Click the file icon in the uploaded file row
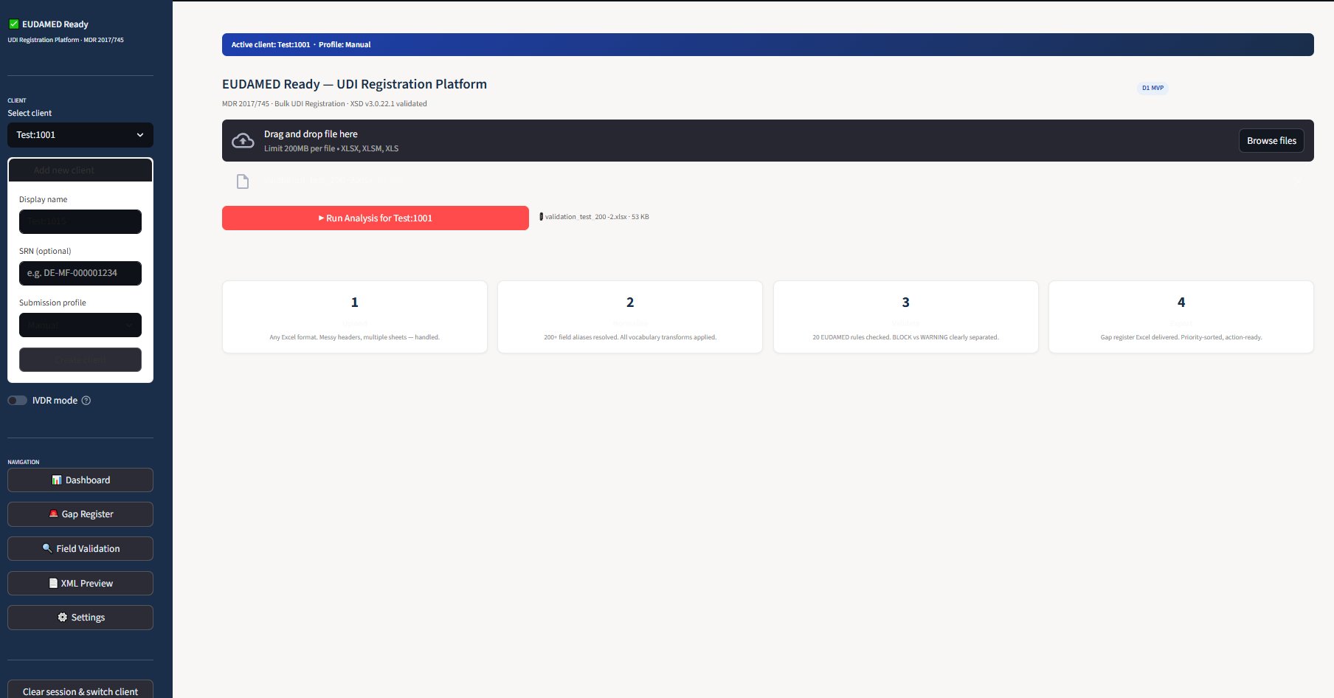This screenshot has height=698, width=1334. click(x=243, y=181)
